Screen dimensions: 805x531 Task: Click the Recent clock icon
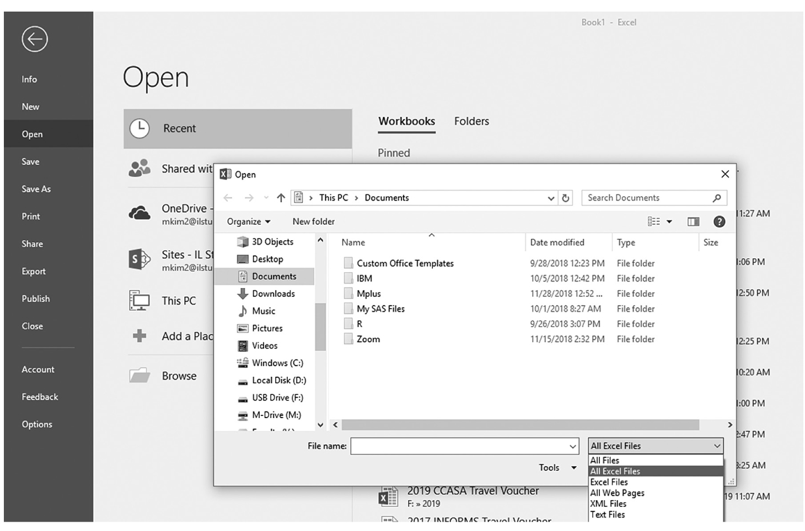point(139,128)
